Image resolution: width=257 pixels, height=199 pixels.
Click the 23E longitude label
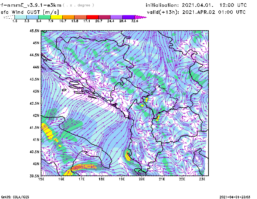tap(202, 179)
